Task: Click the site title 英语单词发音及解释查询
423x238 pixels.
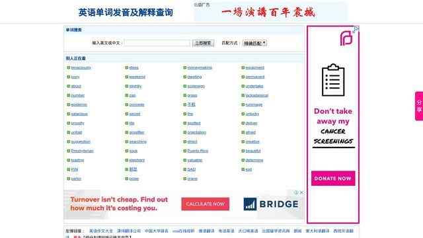Action: coord(126,13)
